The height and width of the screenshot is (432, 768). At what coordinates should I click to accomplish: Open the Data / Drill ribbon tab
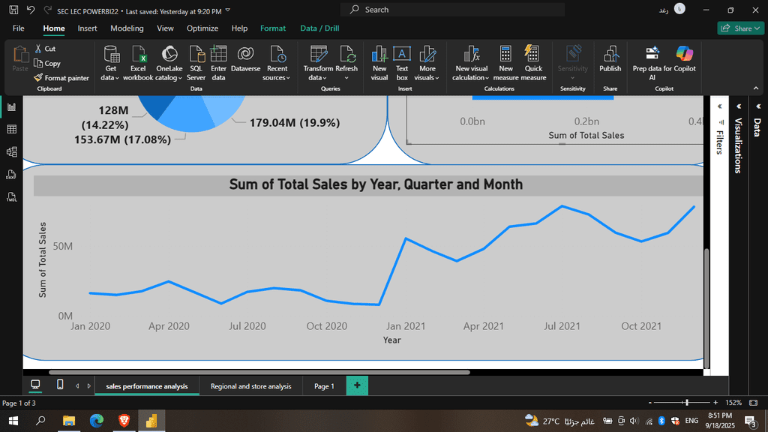coord(319,28)
